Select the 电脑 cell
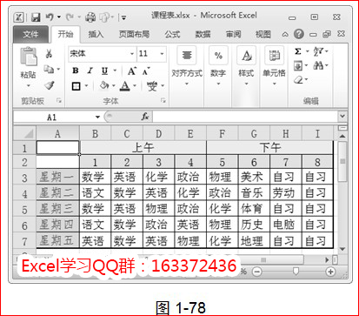The height and width of the screenshot is (316, 359). [286, 225]
